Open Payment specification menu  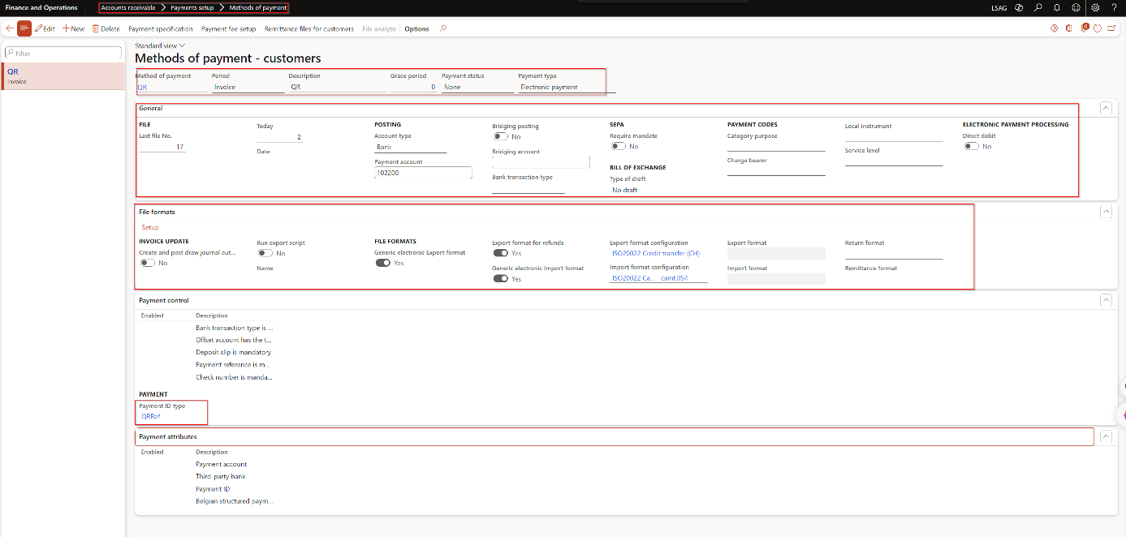(161, 28)
